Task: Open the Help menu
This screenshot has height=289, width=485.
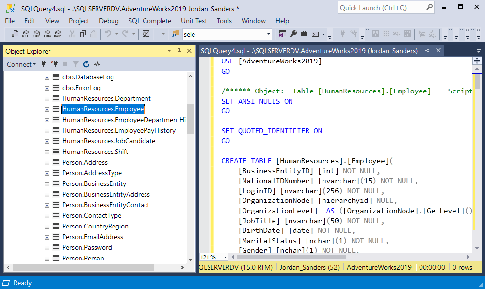Action: tap(282, 21)
